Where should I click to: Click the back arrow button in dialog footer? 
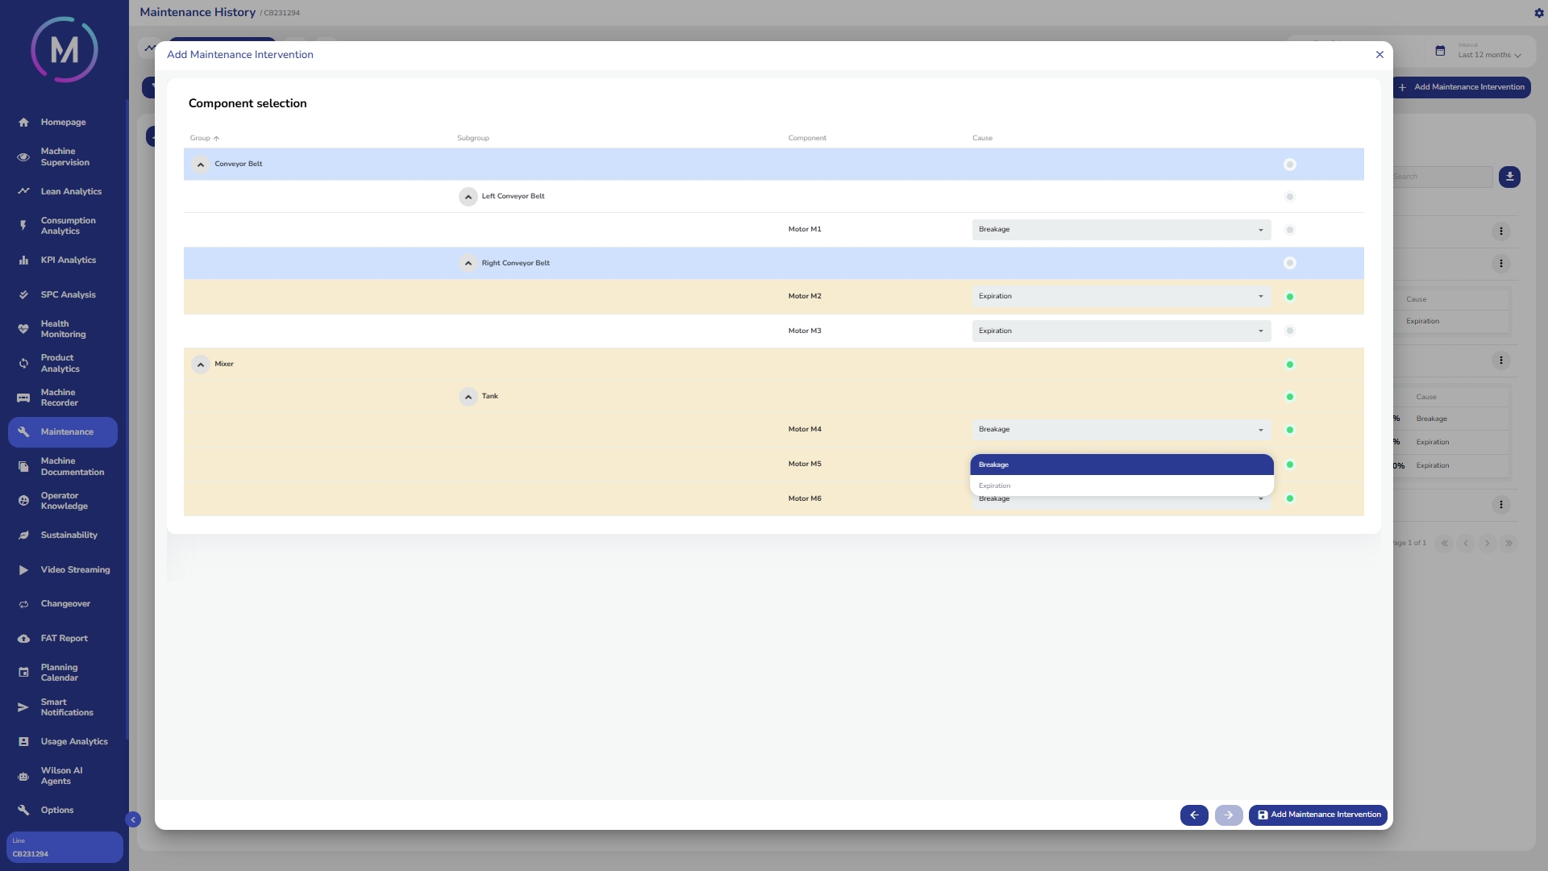[x=1194, y=815]
